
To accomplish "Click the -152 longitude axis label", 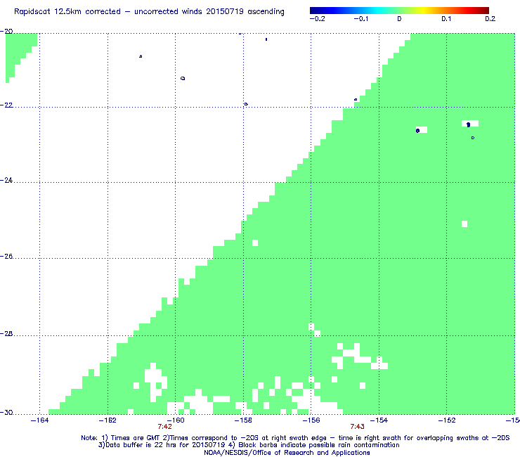I will pos(447,420).
